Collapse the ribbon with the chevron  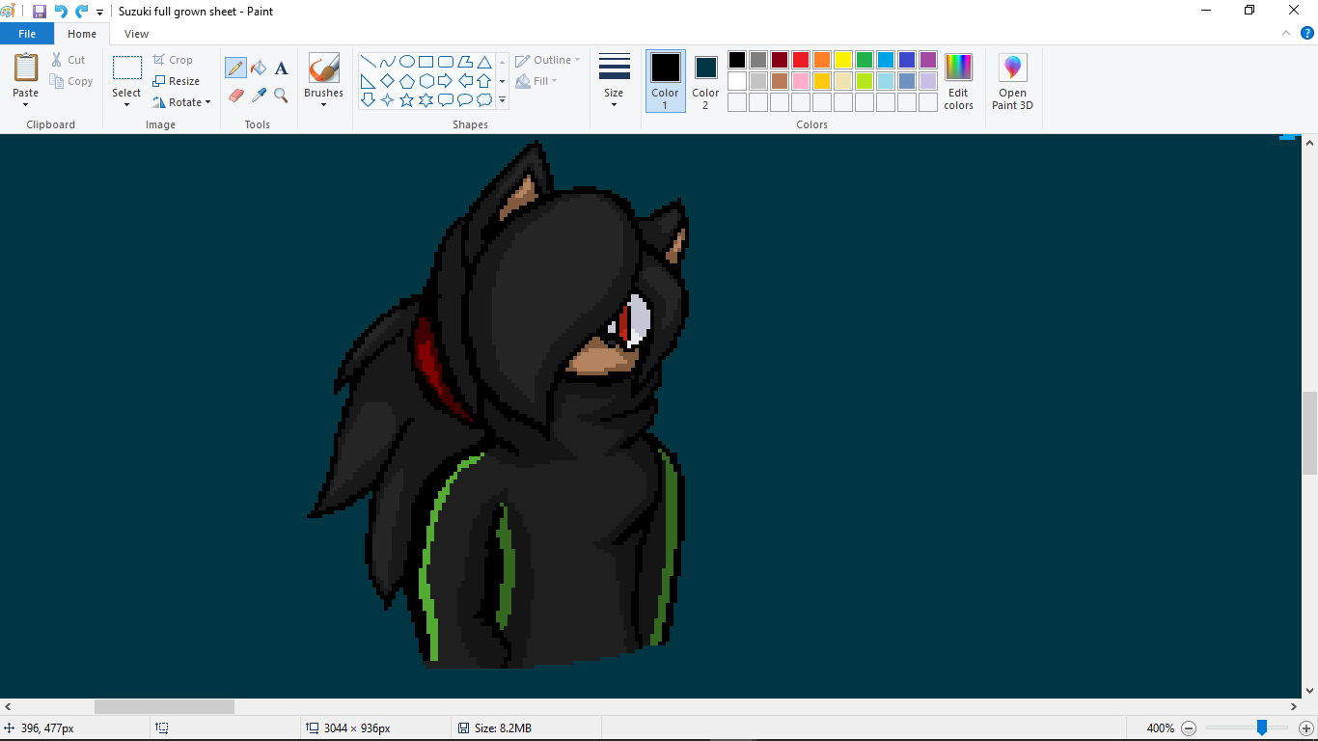(x=1286, y=33)
